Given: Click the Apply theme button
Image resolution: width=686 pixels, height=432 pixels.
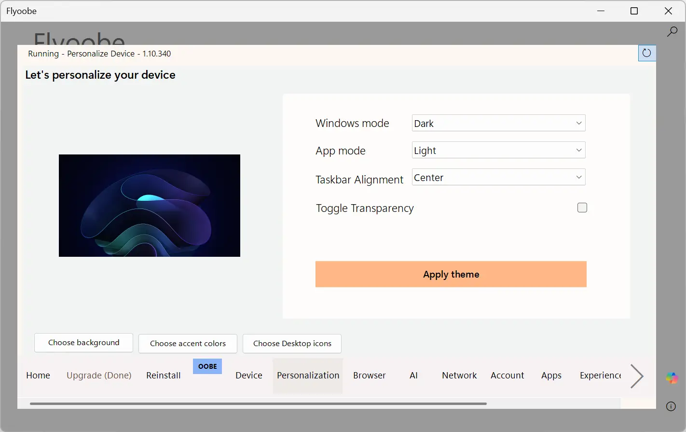Looking at the screenshot, I should click(x=451, y=274).
